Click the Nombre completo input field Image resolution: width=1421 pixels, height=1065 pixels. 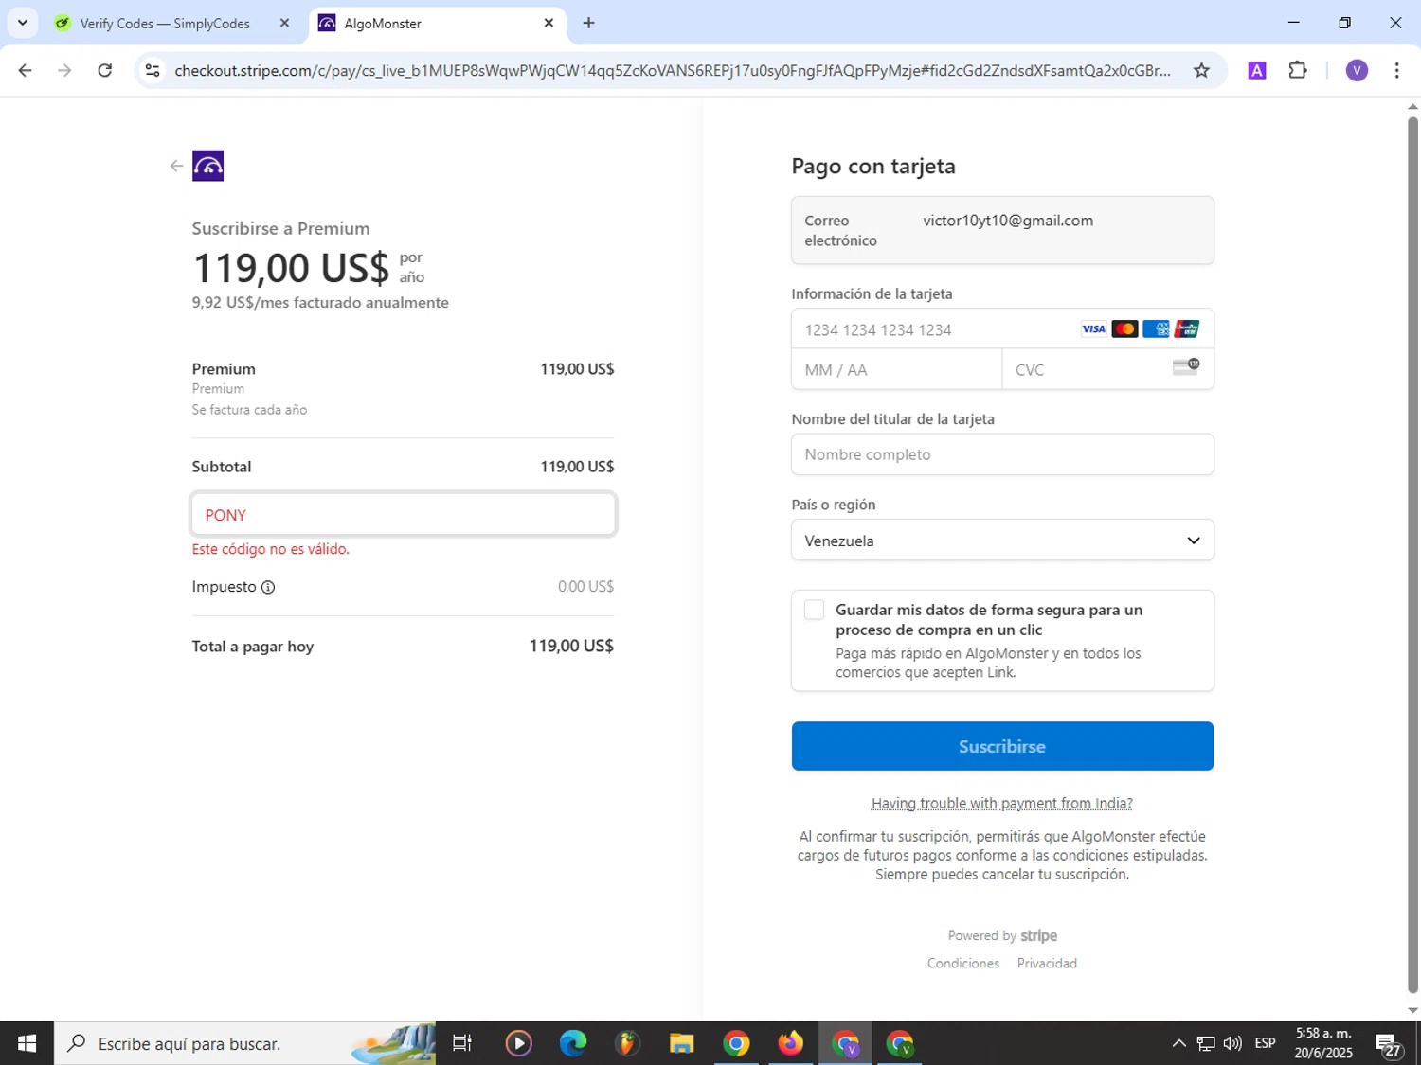1002,454
